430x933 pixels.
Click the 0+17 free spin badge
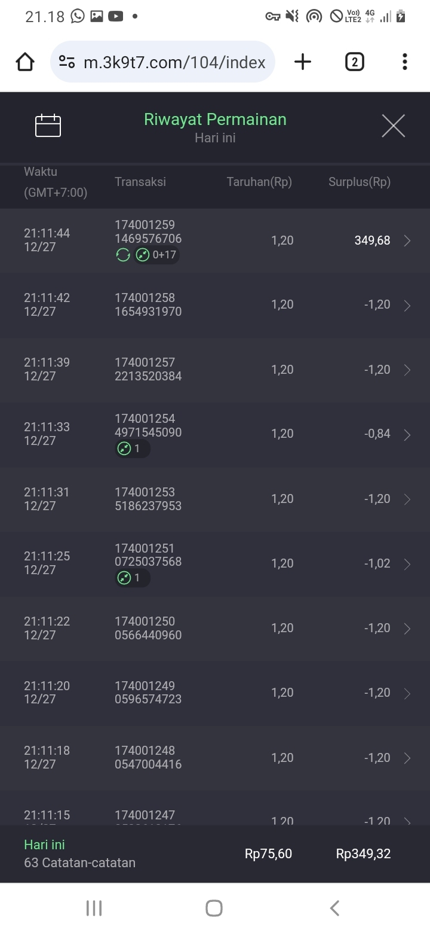click(x=156, y=255)
